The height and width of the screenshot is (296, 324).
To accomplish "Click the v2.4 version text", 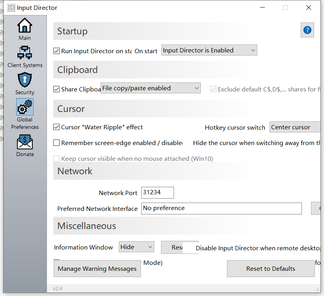I will (x=58, y=289).
